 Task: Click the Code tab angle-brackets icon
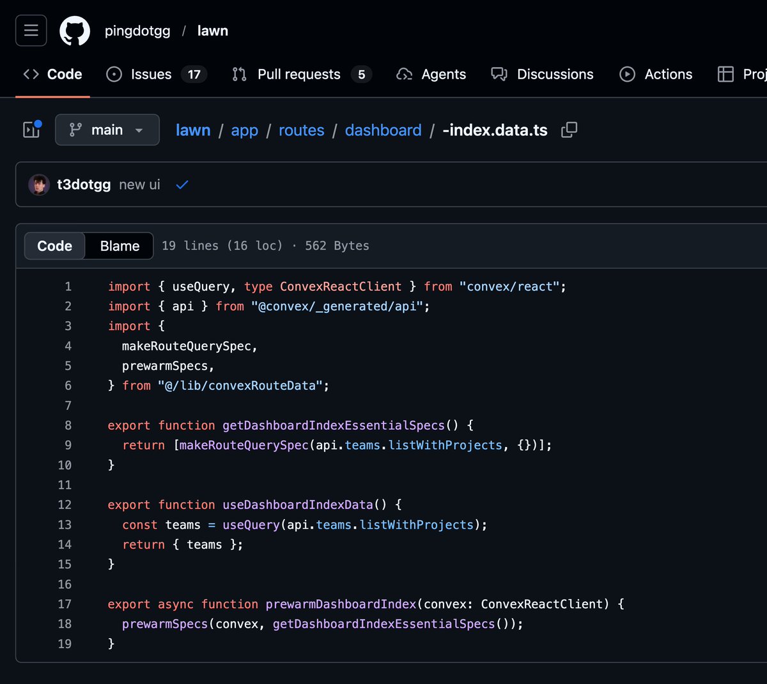(31, 74)
